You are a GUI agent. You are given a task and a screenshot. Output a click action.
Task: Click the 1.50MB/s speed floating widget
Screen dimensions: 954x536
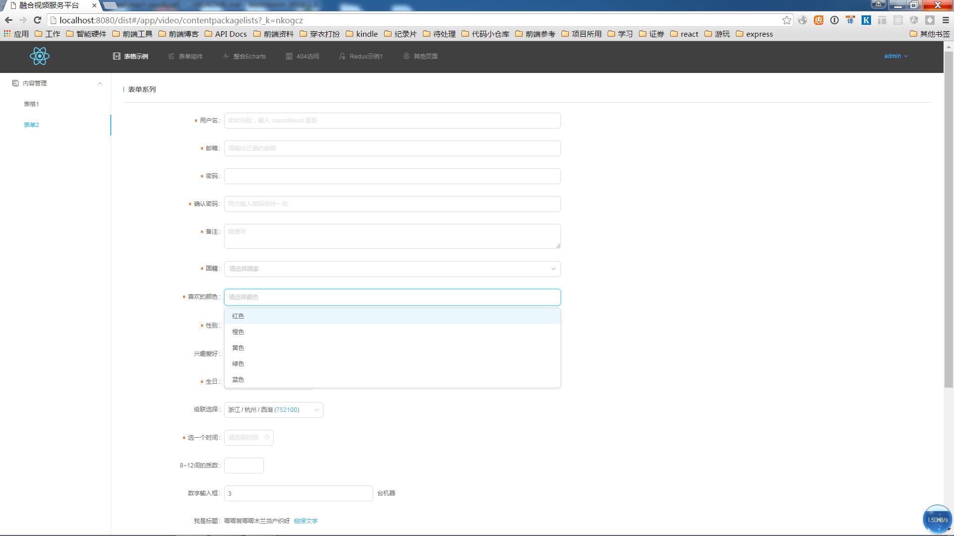click(x=937, y=520)
